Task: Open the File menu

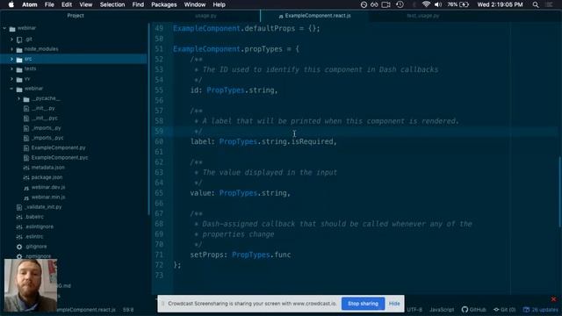Action: (x=49, y=4)
